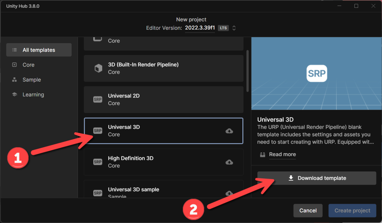382x223 pixels.
Task: Click the blocks icon next to Sample category
Action: point(15,80)
